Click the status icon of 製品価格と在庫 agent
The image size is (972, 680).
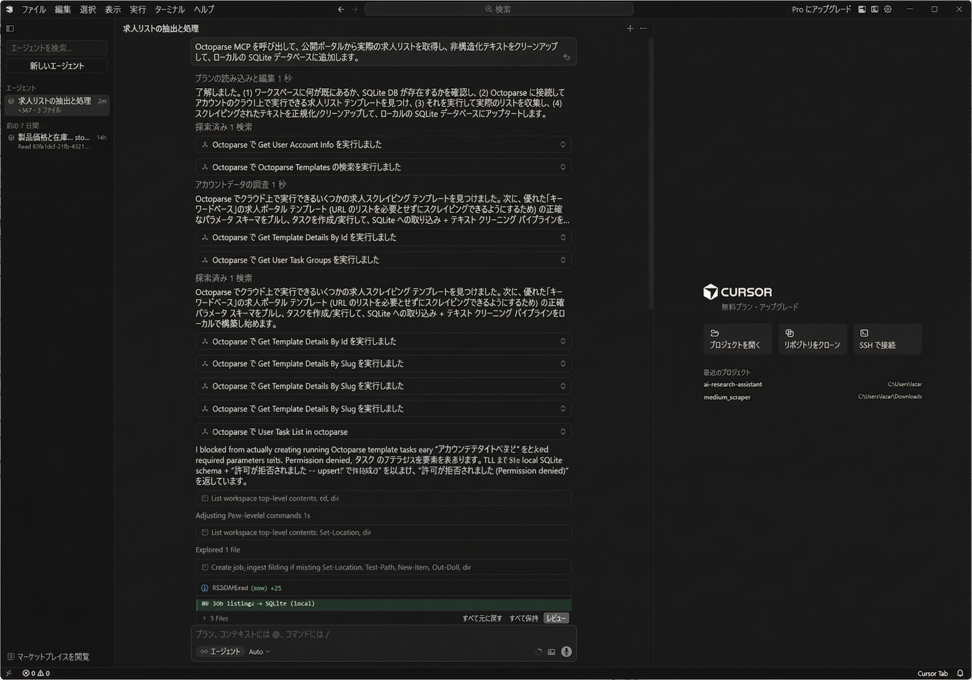click(x=11, y=137)
